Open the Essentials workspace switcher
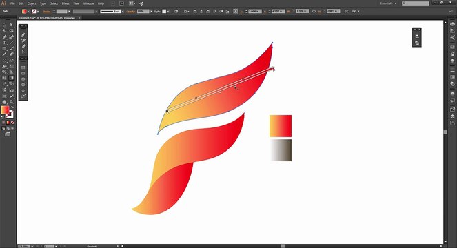Image resolution: width=457 pixels, height=248 pixels. (388, 3)
